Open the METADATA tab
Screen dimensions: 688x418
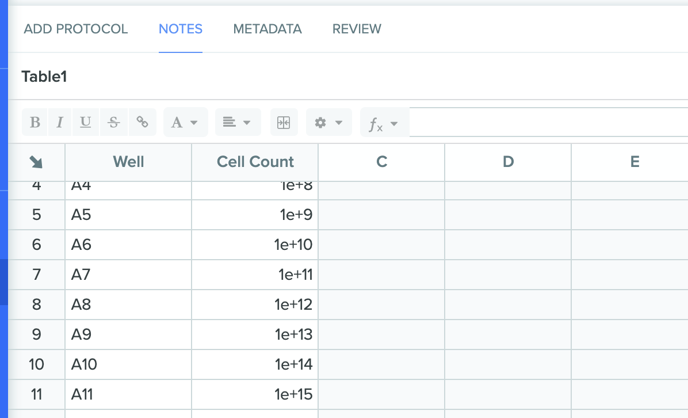pos(267,29)
